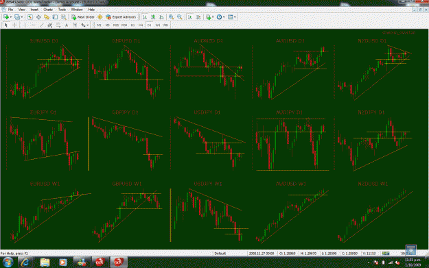Click the New Order button
This screenshot has width=429, height=268.
point(83,17)
